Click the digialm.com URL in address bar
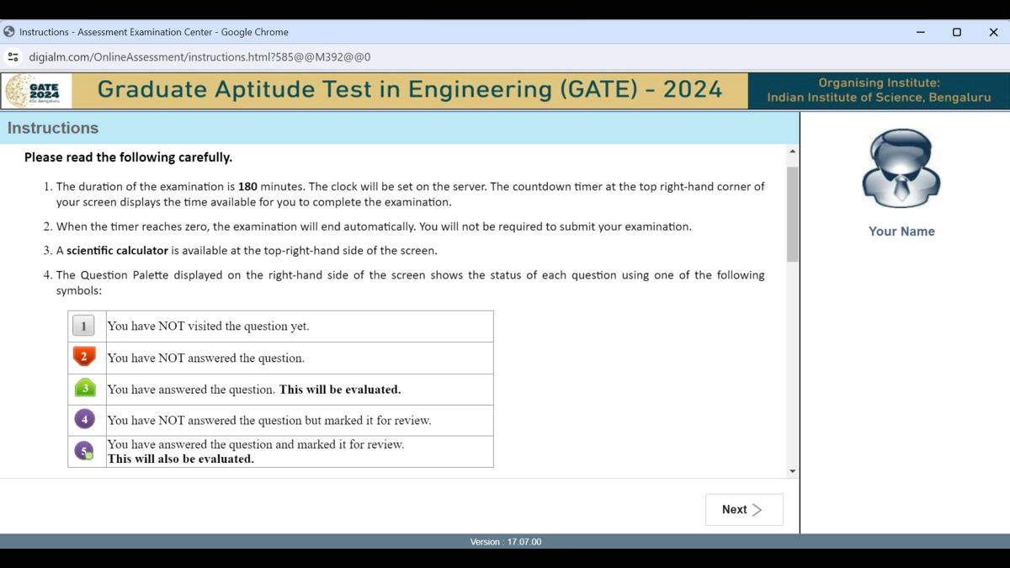The image size is (1010, 568). (199, 57)
